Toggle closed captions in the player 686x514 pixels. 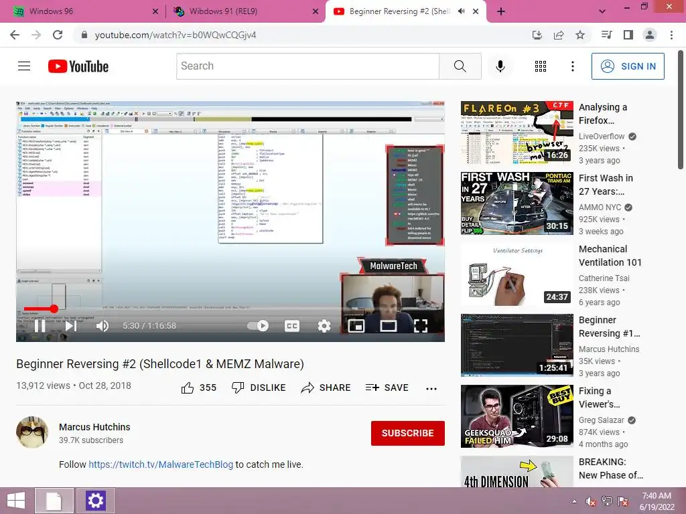[292, 326]
